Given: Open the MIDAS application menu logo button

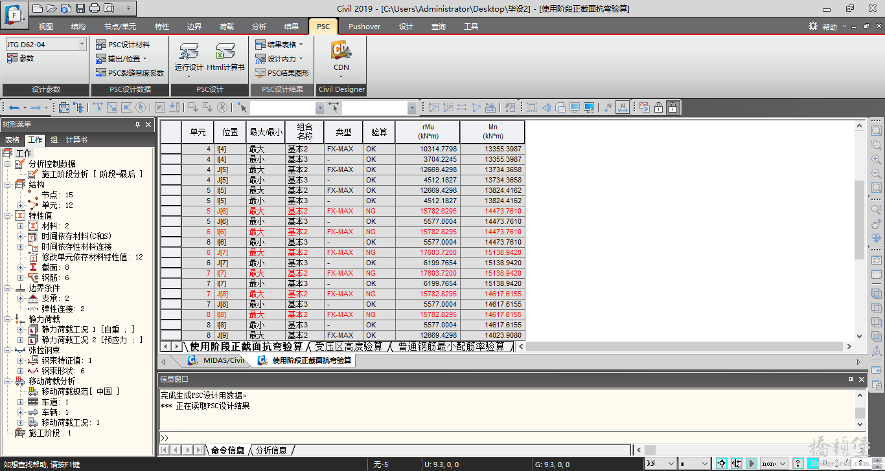Looking at the screenshot, I should tap(13, 14).
